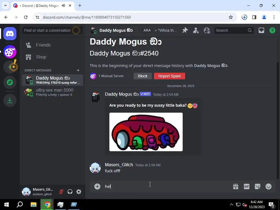Viewport: 280px width, 210px height.
Task: Click the Add a Server icon
Action: pos(10,67)
